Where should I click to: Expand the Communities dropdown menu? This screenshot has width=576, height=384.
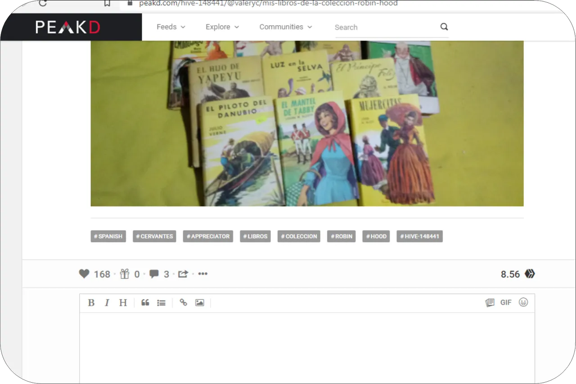pyautogui.click(x=286, y=27)
